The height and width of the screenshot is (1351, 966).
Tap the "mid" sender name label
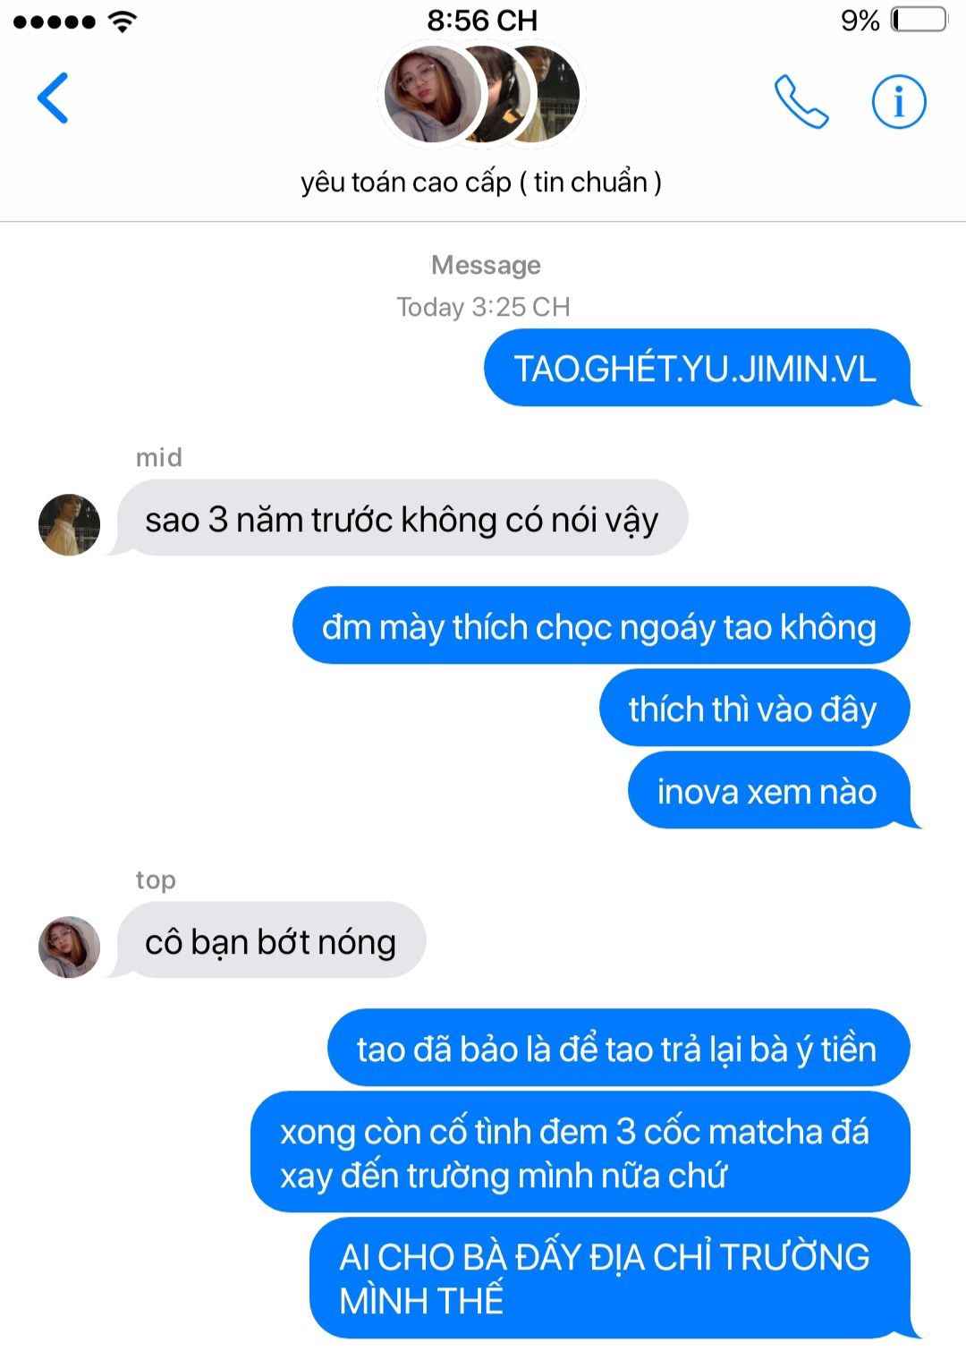(159, 457)
